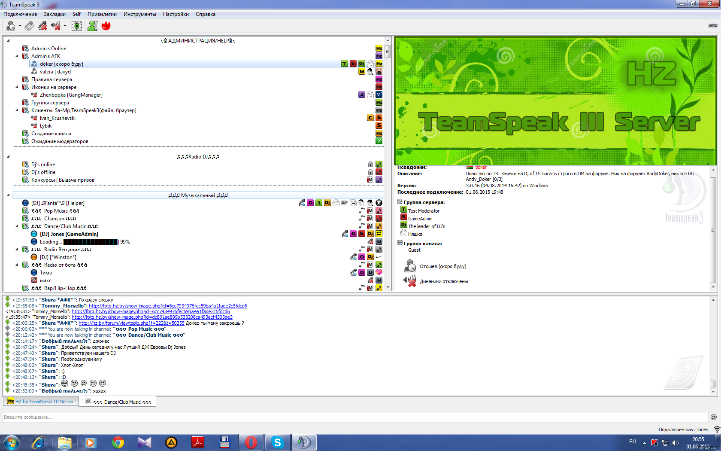Click the M moderated icon on Chanson row
This screenshot has width=721, height=451.
(370, 219)
